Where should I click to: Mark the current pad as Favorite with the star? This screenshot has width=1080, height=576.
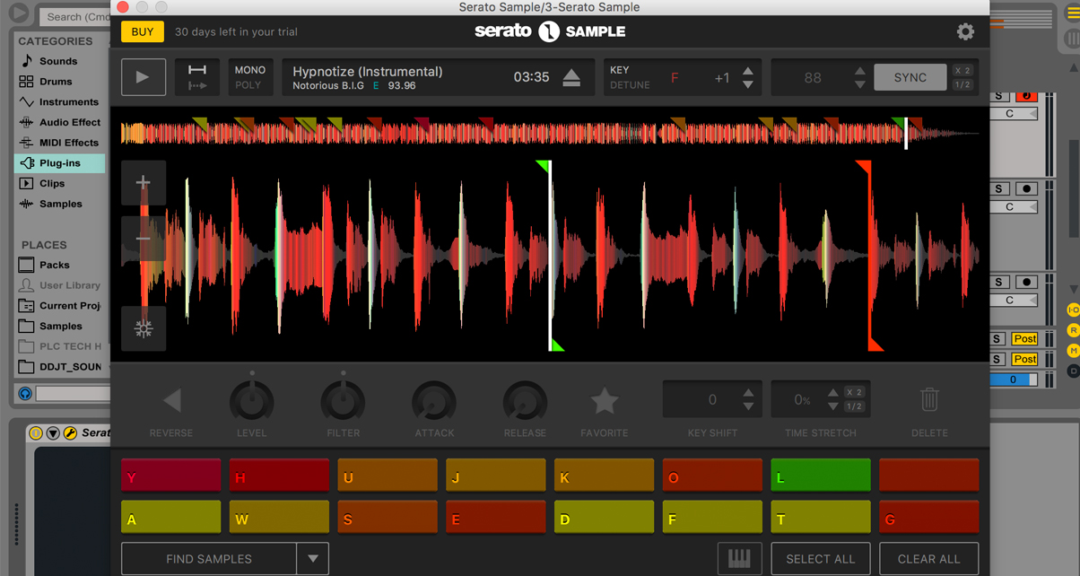(604, 400)
